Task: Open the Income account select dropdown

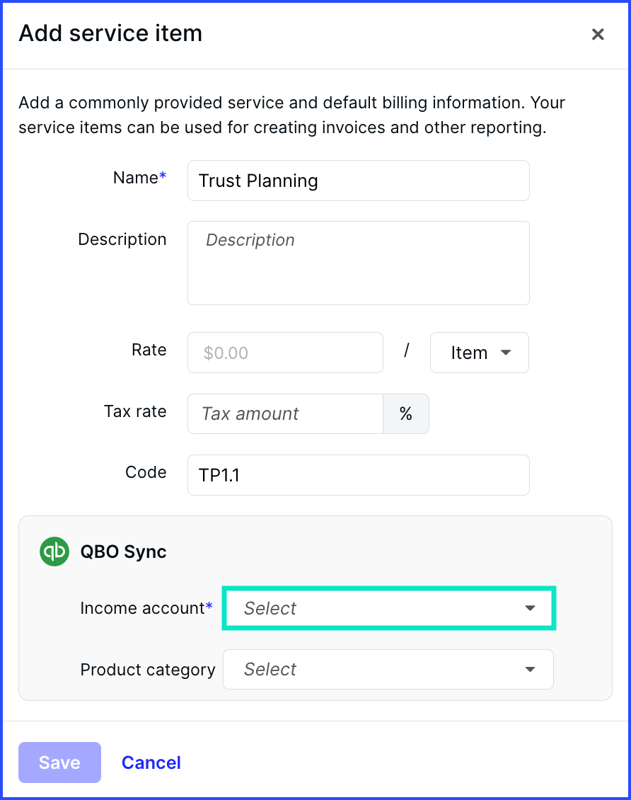Action: [389, 608]
